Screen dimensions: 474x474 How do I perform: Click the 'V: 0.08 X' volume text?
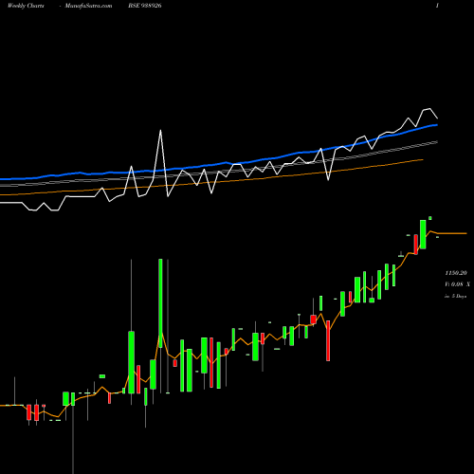pos(457,284)
